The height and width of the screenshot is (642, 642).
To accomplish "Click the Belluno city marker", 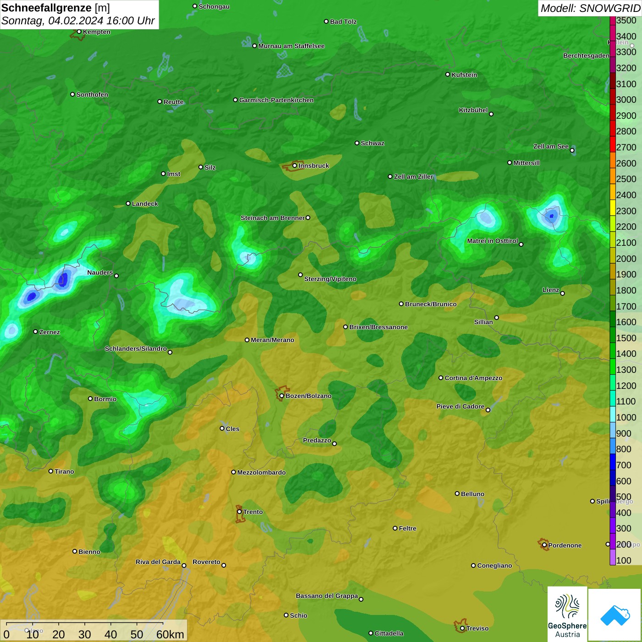I will [x=457, y=493].
